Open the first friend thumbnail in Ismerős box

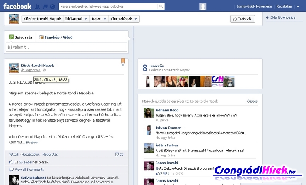[148, 81]
